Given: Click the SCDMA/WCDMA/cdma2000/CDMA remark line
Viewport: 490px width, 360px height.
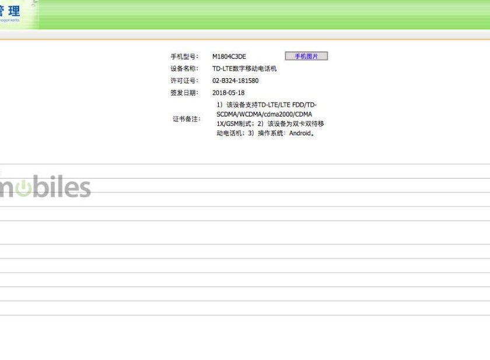Looking at the screenshot, I should (x=264, y=114).
